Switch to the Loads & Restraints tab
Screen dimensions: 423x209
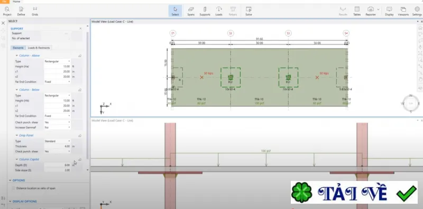[39, 48]
